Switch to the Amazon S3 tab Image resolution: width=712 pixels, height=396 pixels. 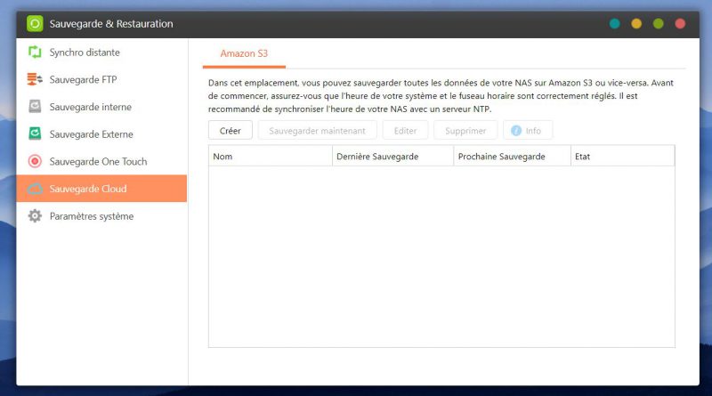[244, 53]
